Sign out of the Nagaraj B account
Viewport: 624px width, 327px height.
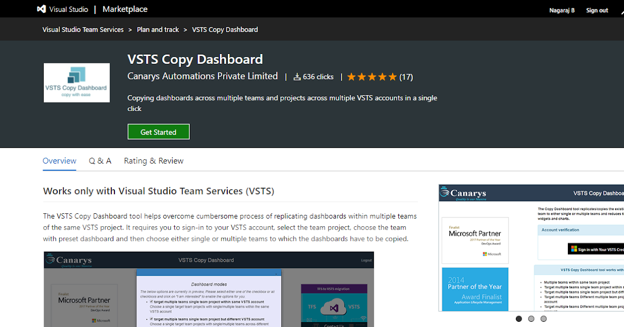click(596, 10)
